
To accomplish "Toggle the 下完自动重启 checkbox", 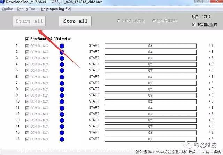I will tap(194, 24).
